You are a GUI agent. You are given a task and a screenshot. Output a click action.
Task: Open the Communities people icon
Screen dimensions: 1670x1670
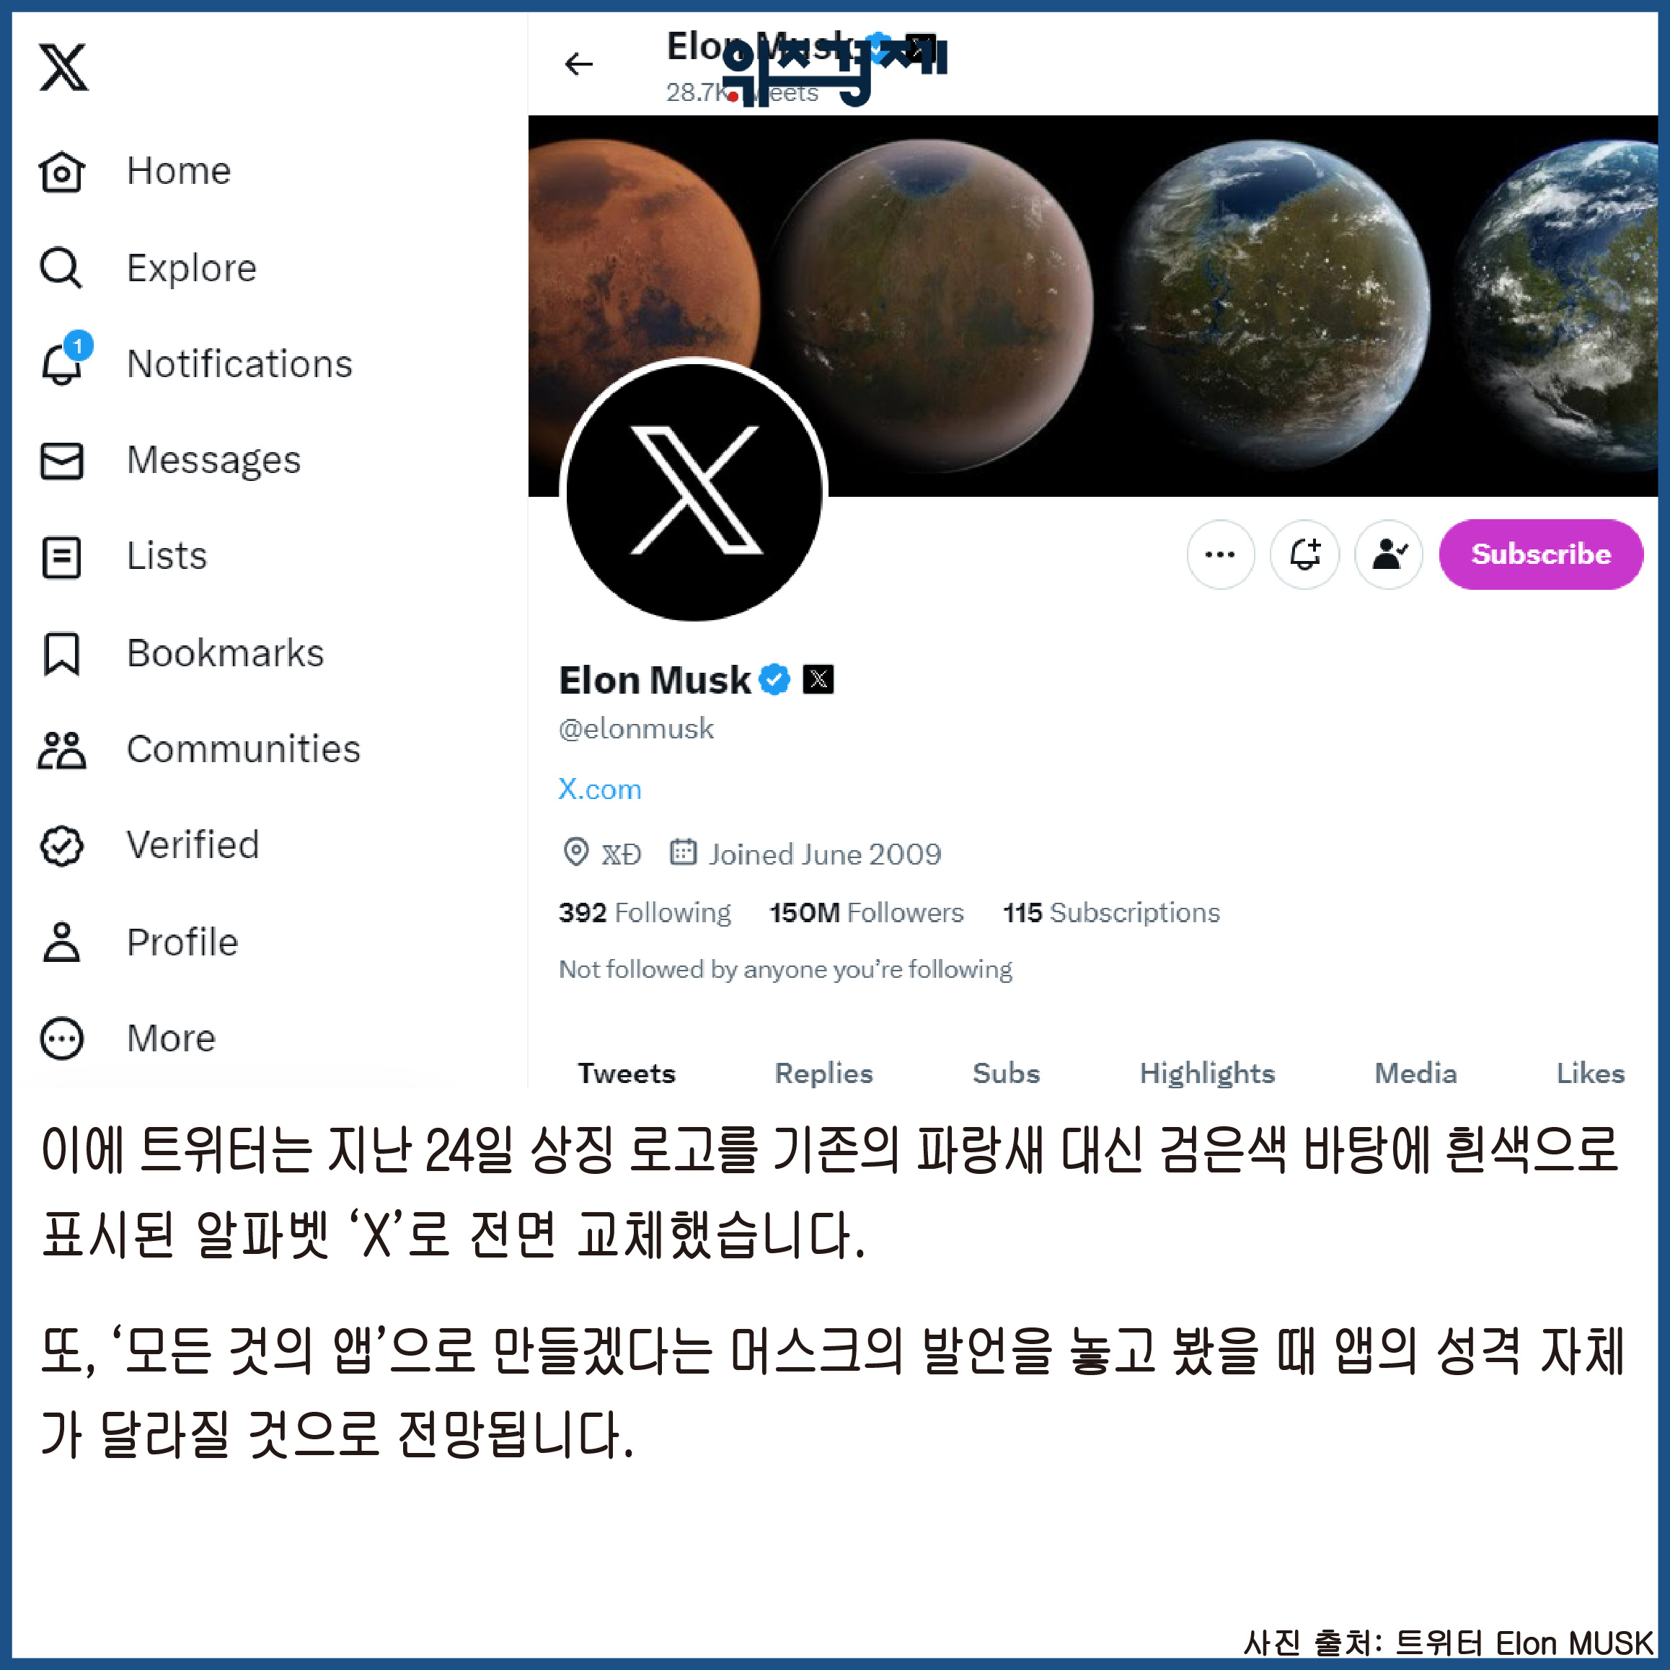pos(61,749)
